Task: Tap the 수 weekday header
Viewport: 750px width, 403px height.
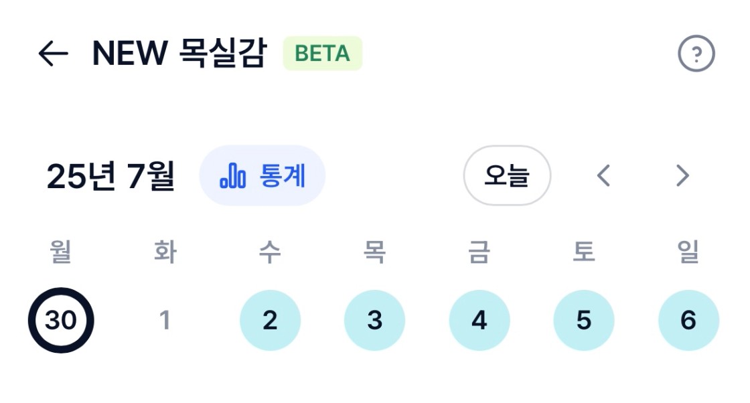Action: click(270, 252)
